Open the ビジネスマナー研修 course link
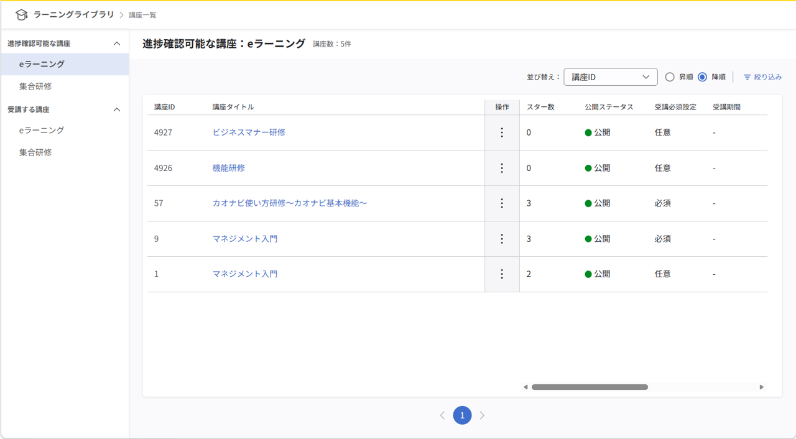This screenshot has height=439, width=796. pyautogui.click(x=249, y=132)
